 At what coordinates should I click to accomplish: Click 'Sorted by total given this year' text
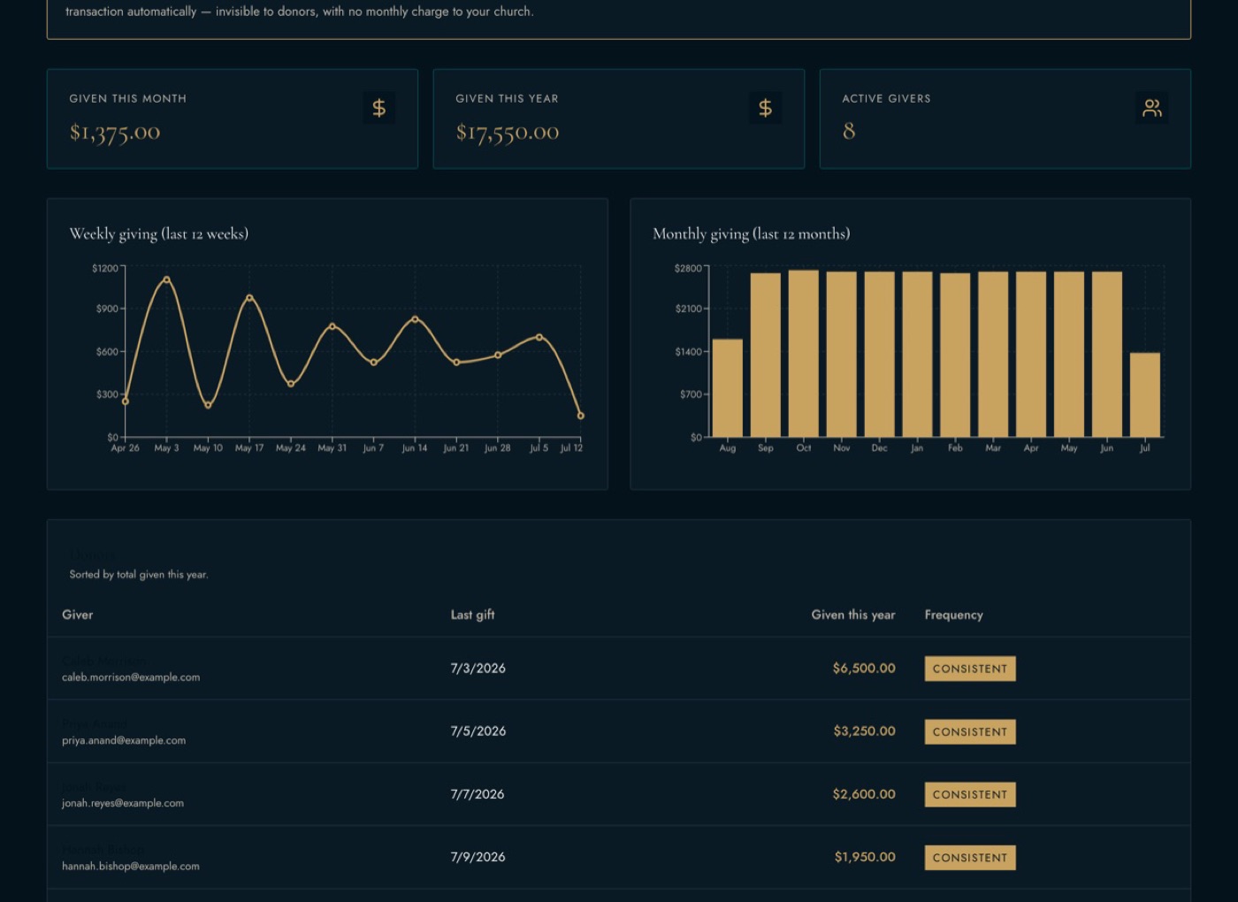click(x=139, y=575)
